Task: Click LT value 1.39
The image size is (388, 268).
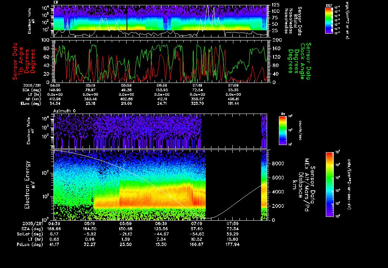Action: tap(125, 239)
